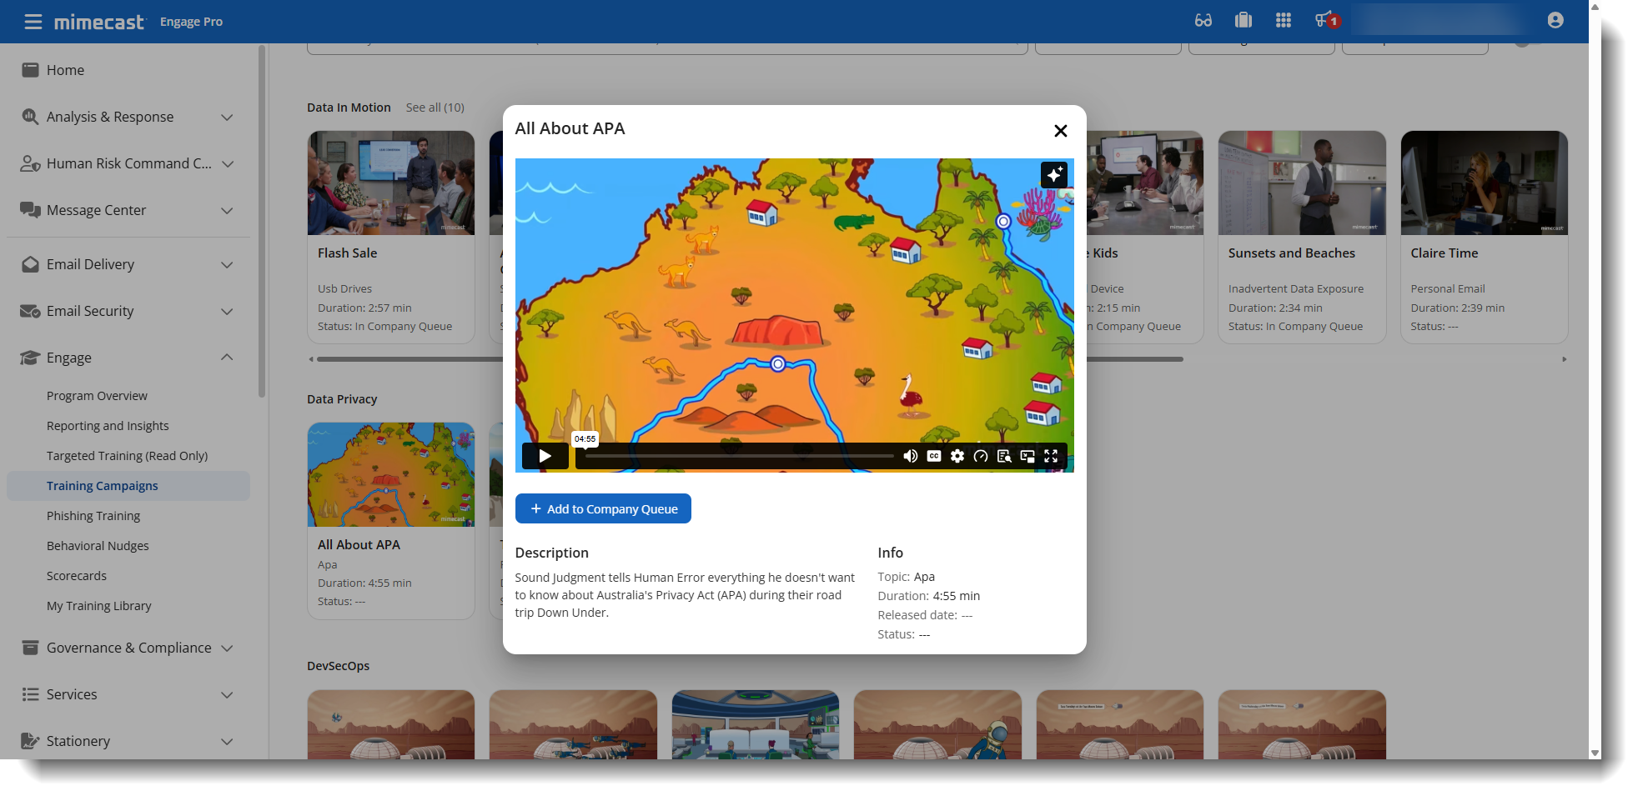The image size is (1643, 801).
Task: Open the video transcript search icon
Action: [x=1004, y=456]
